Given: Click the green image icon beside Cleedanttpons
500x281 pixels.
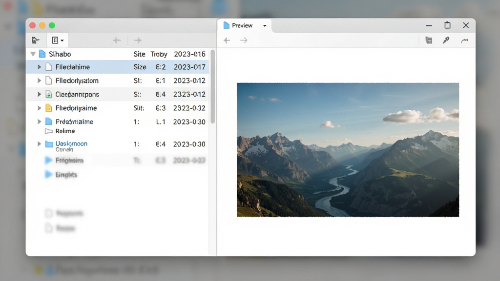Looking at the screenshot, I should (x=49, y=94).
